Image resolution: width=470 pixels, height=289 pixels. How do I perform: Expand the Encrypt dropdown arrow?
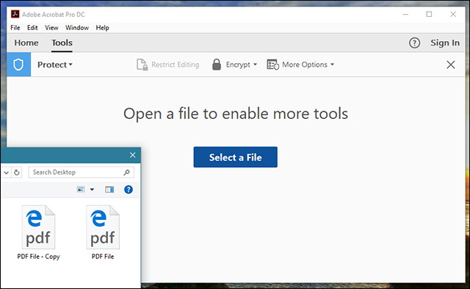click(x=255, y=65)
